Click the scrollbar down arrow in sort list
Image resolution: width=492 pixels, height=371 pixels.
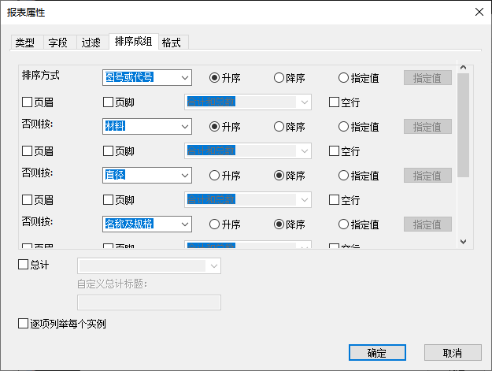click(463, 242)
